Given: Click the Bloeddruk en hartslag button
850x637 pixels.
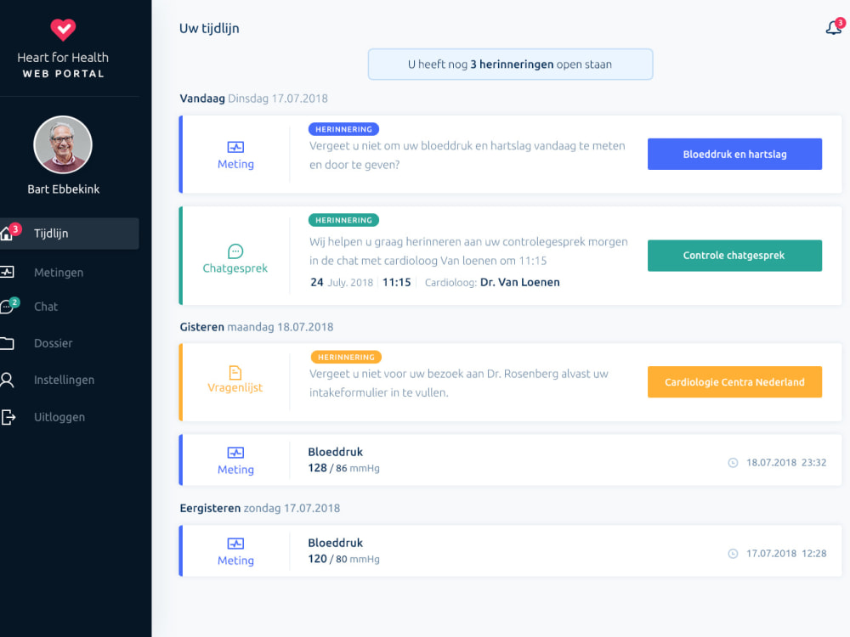Looking at the screenshot, I should (734, 154).
